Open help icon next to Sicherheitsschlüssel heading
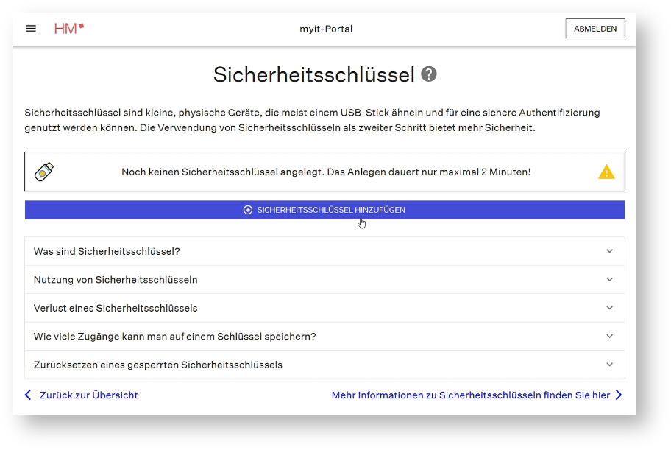Viewport: 671px width, 450px height. 429,74
